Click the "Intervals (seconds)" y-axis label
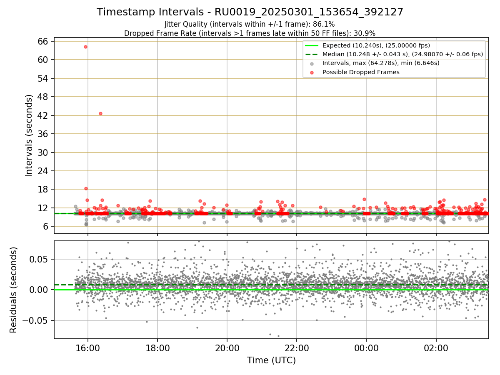Viewport: 500px width, 375px height. [x=29, y=135]
